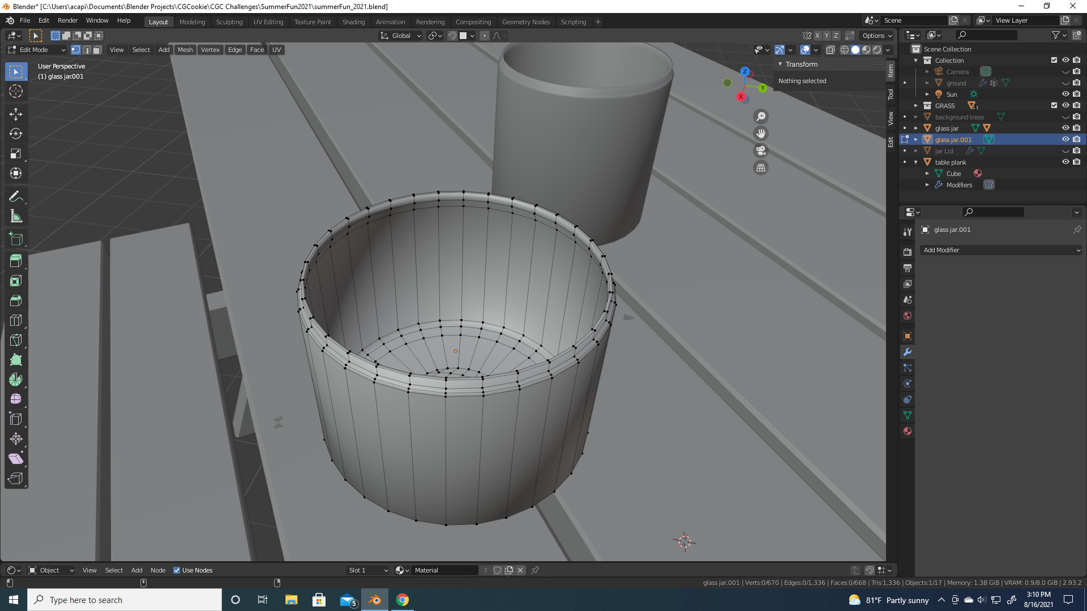Click the Options button in header
Viewport: 1087px width, 611px height.
(876, 35)
